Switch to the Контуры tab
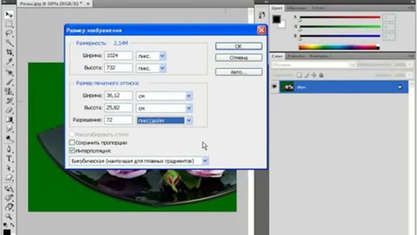 coord(319,56)
